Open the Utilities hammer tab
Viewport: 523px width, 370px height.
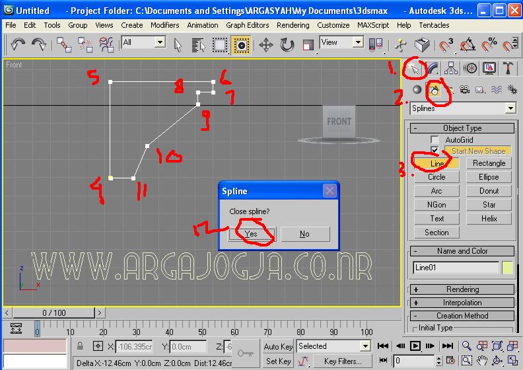[x=508, y=68]
